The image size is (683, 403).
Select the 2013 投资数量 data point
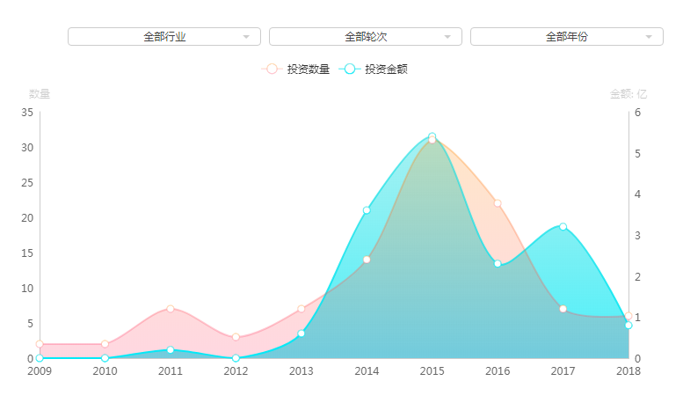point(301,309)
